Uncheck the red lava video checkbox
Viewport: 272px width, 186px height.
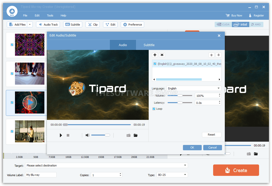(x=12, y=103)
